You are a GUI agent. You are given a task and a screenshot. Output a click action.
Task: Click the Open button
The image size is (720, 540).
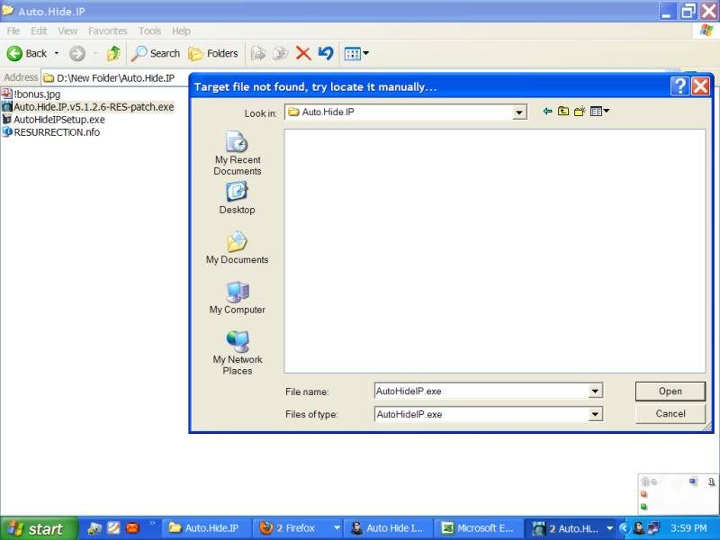coord(670,391)
